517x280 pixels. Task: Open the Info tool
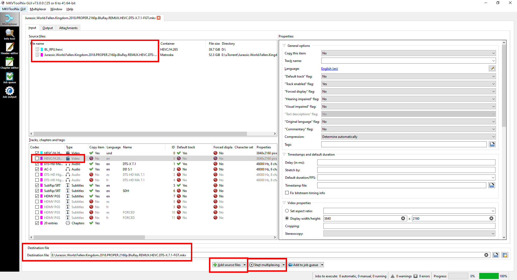9,34
